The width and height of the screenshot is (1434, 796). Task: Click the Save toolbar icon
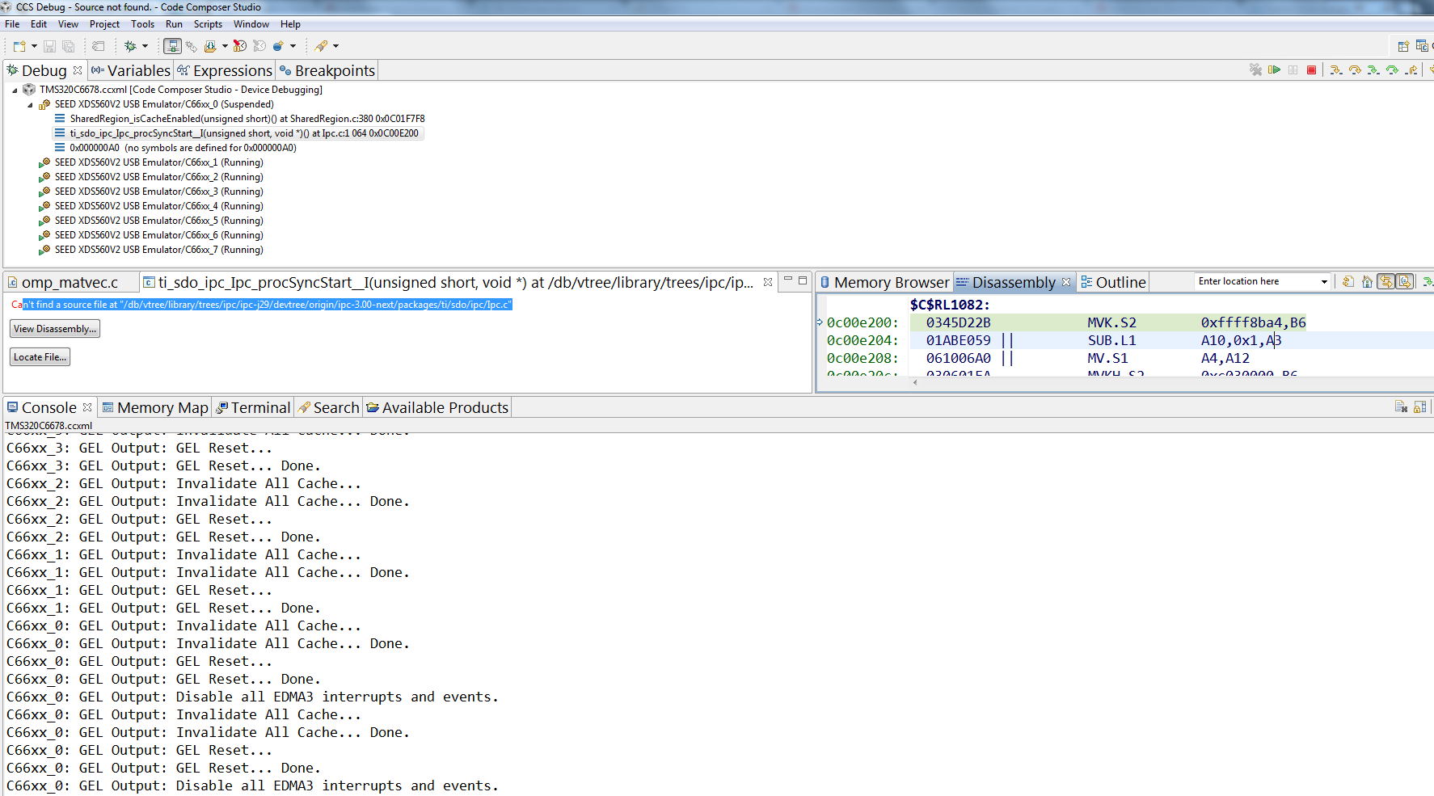pos(49,46)
